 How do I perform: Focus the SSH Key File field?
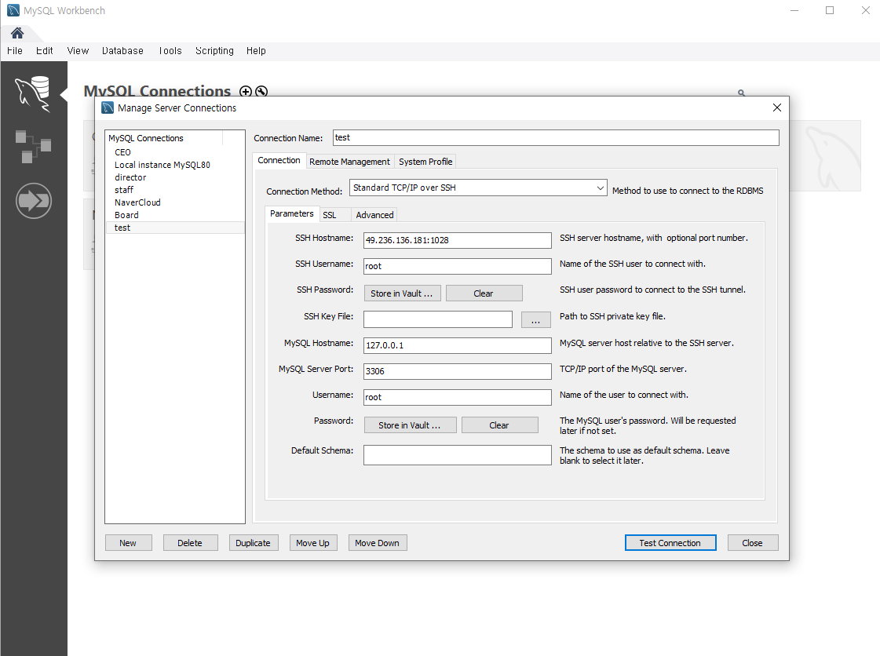coord(438,319)
